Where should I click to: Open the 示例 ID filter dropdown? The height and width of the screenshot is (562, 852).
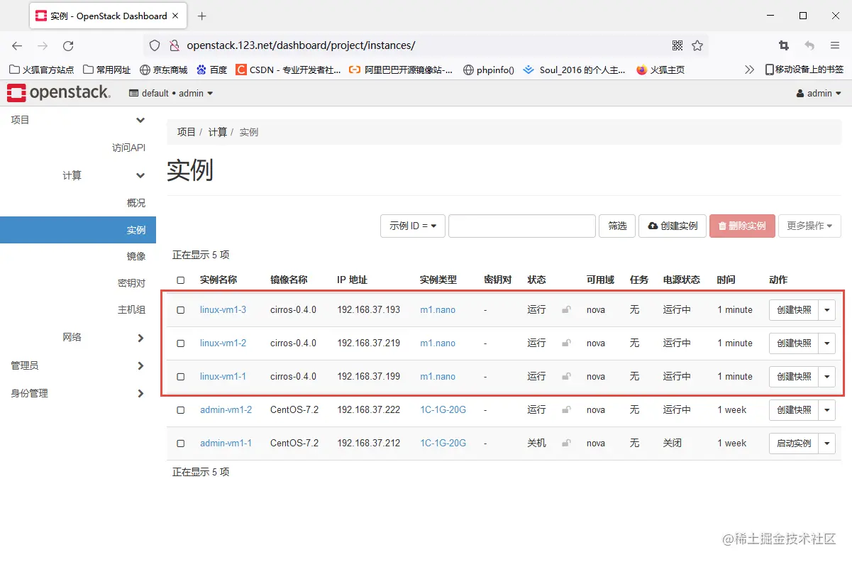[x=412, y=226]
